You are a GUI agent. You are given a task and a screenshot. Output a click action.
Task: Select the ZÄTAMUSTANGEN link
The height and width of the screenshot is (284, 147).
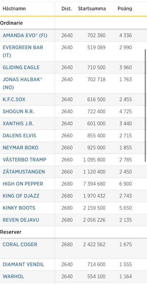click(24, 172)
